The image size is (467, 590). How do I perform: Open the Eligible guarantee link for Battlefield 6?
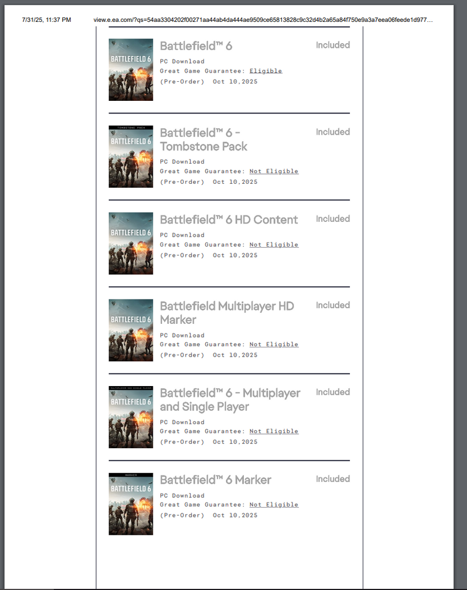pyautogui.click(x=266, y=71)
